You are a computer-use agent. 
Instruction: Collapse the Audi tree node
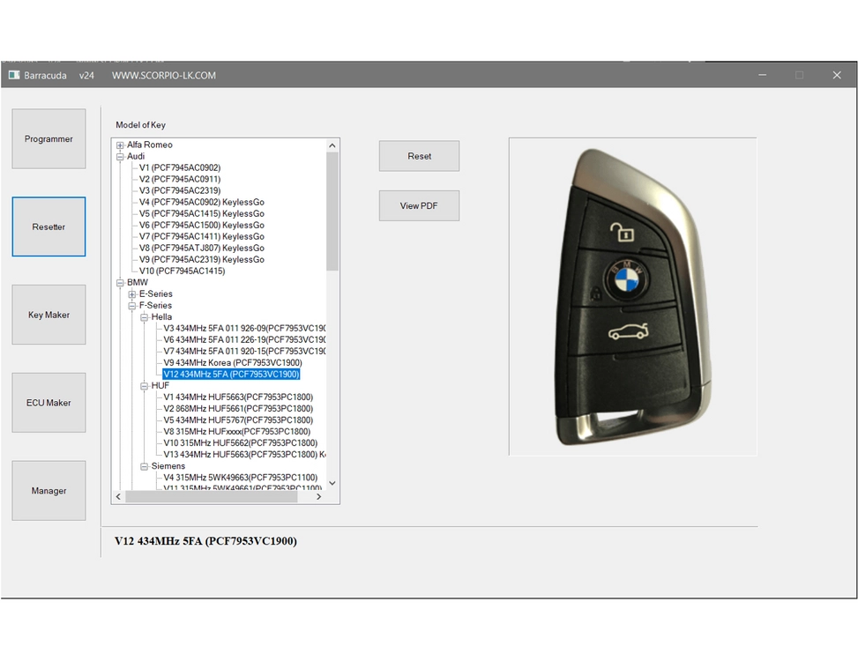120,156
